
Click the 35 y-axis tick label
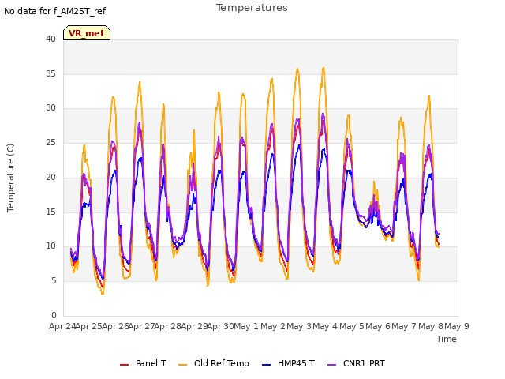[50, 73]
